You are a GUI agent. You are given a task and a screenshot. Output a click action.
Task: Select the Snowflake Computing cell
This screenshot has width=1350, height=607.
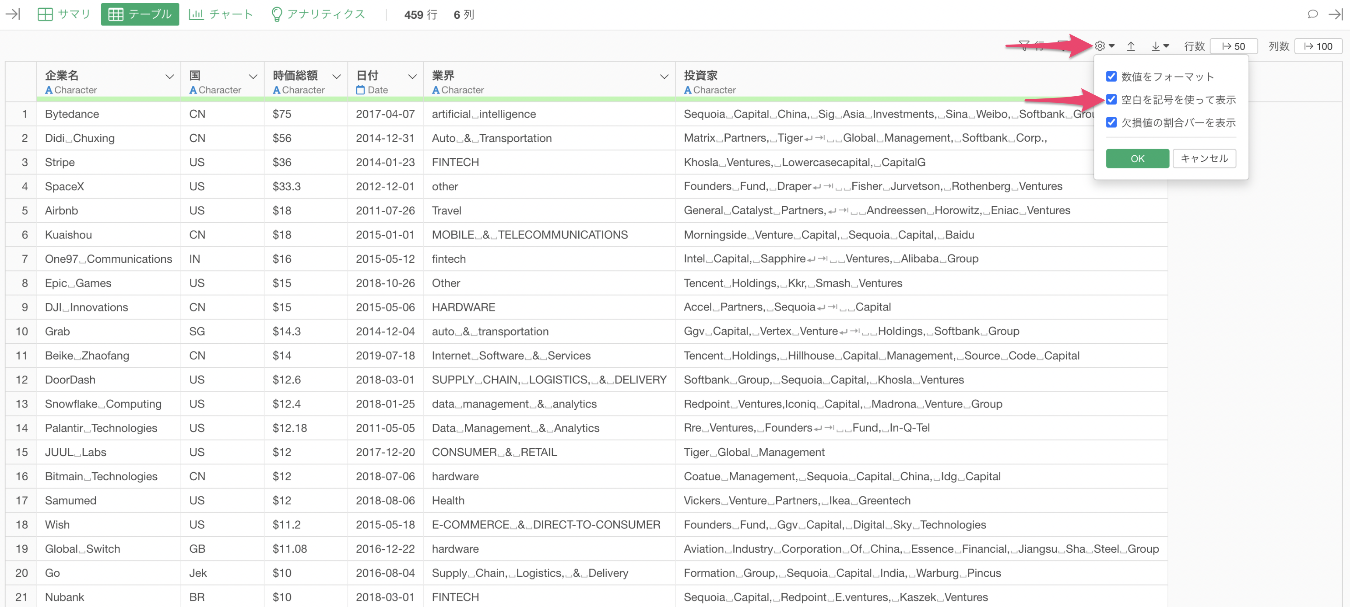[109, 403]
